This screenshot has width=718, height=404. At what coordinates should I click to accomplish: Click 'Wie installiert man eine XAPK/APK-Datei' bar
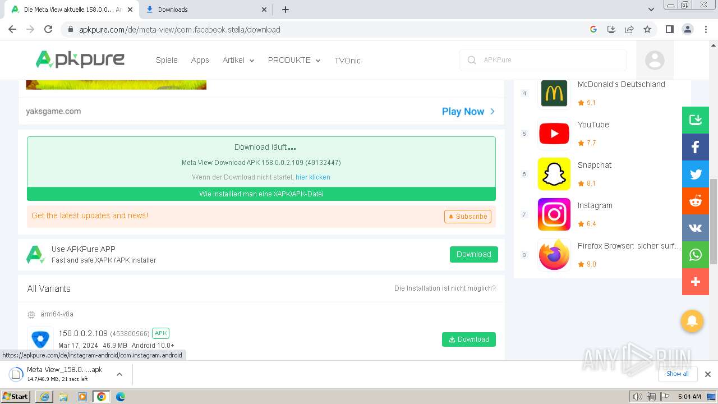[x=261, y=194]
